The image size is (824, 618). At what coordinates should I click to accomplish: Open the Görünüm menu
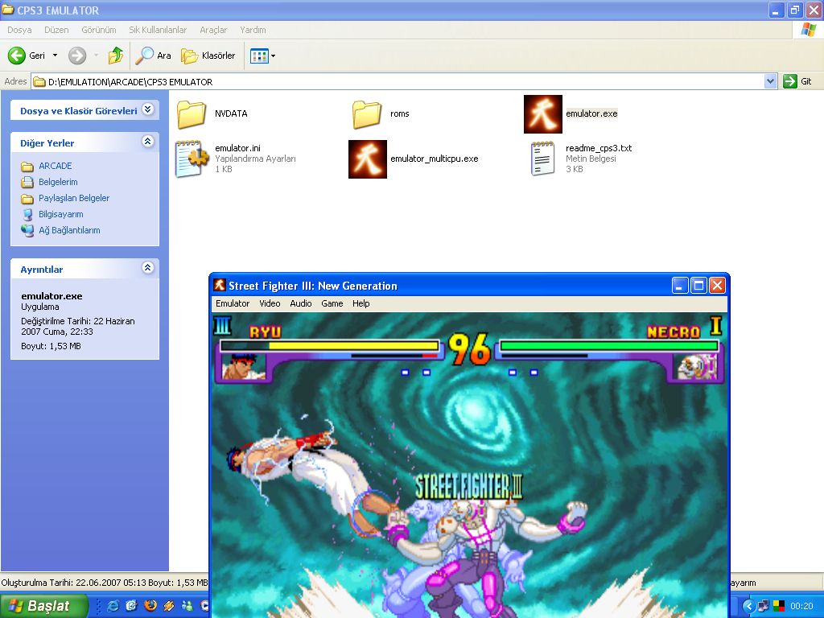coord(99,30)
